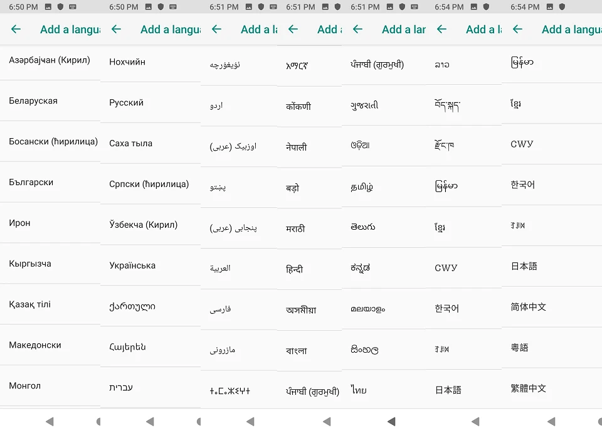
Task: Choose हिन्दी from the list
Action: (309, 269)
